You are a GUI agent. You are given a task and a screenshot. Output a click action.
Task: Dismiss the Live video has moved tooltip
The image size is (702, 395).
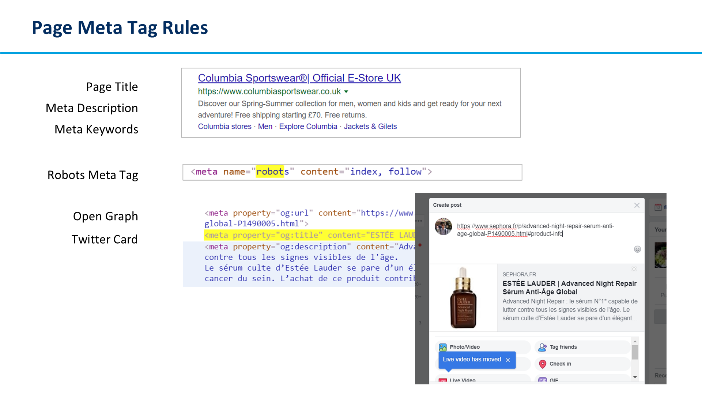coord(508,360)
